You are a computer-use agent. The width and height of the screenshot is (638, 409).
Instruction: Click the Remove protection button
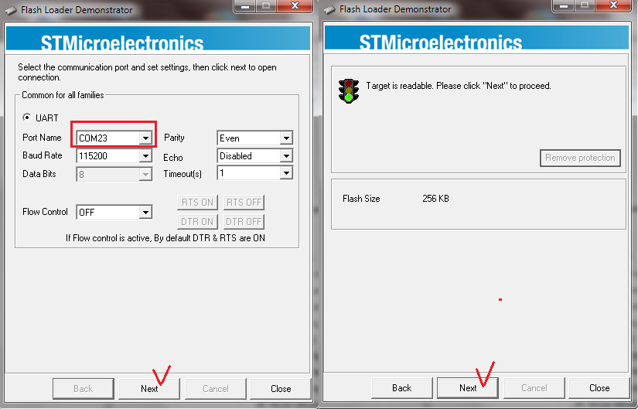580,158
